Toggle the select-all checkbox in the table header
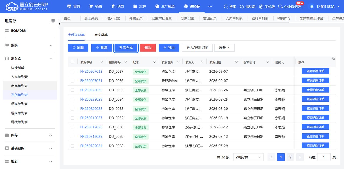344x169 pixels. pos(72,62)
